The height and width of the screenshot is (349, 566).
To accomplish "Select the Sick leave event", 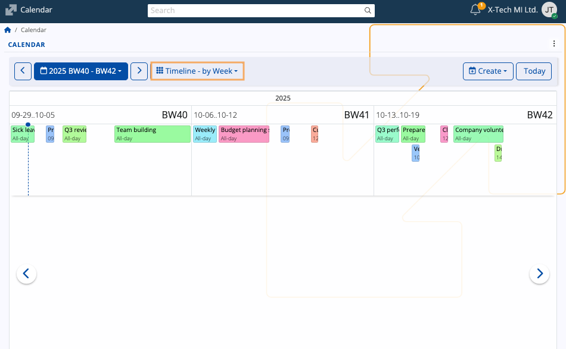I will 23,134.
